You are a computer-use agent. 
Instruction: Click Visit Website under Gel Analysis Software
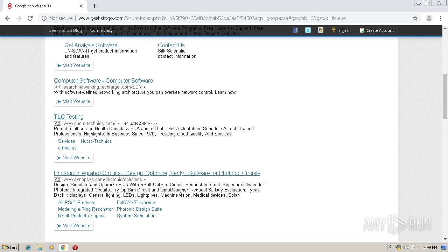point(73,65)
